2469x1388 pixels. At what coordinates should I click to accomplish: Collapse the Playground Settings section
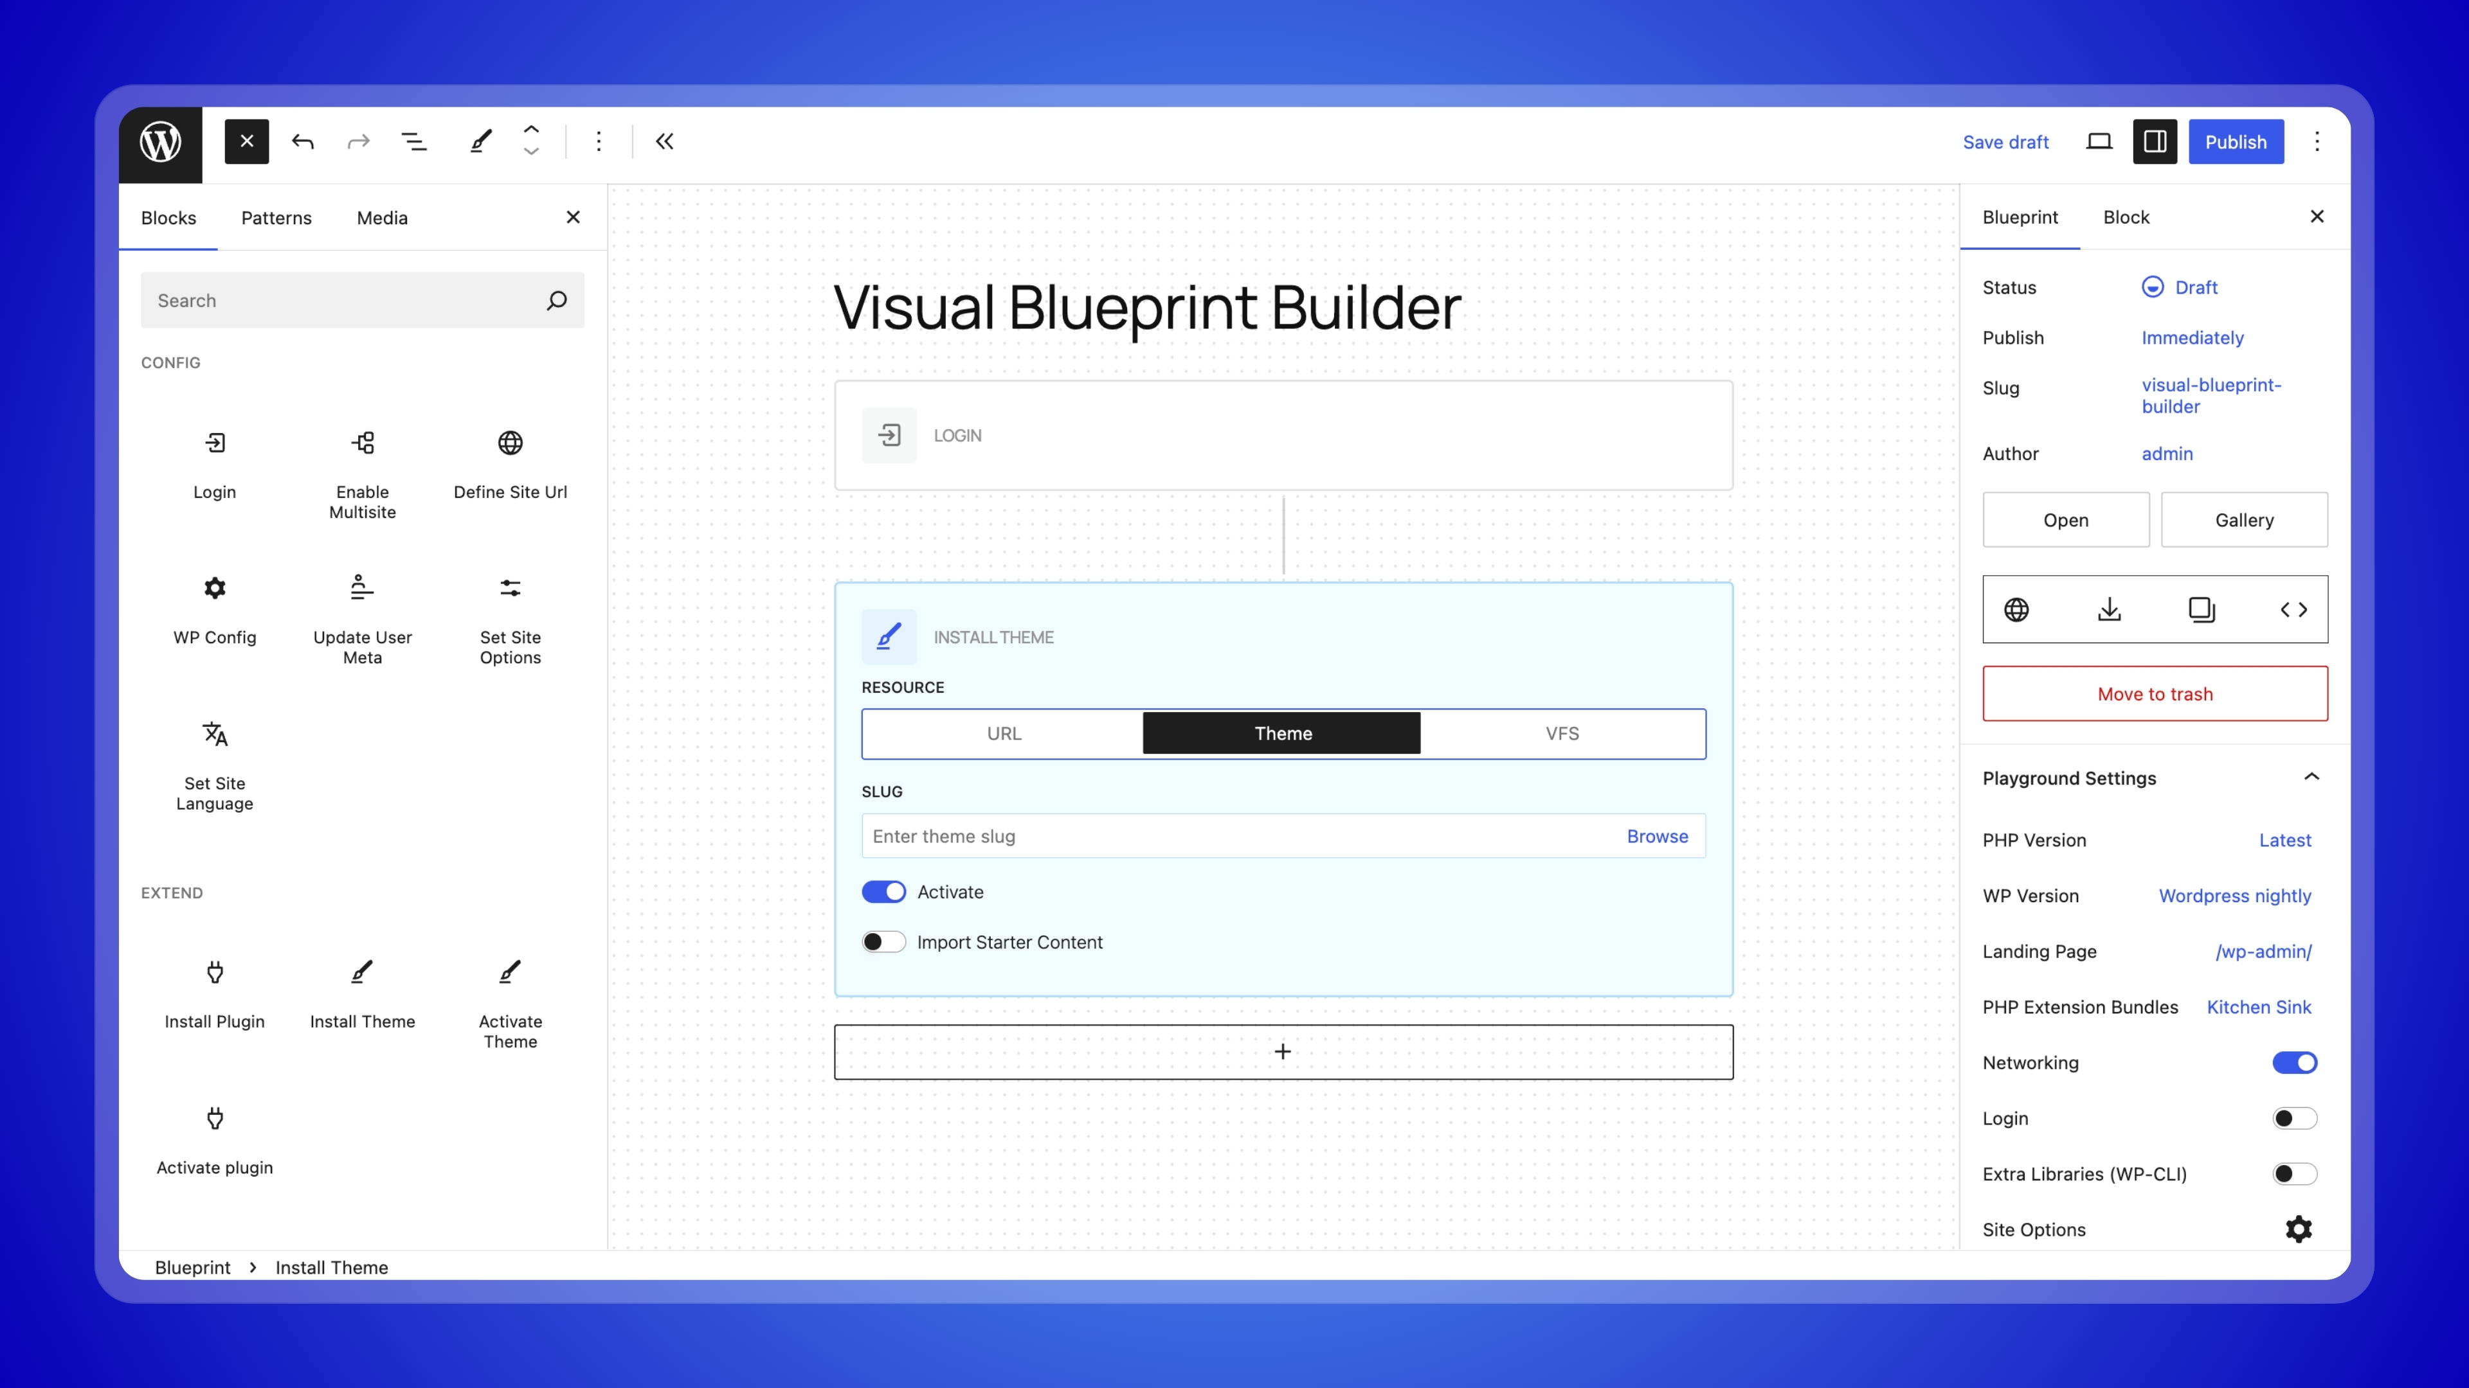click(x=2311, y=777)
